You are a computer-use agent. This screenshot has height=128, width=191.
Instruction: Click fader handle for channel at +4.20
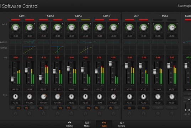[x=110, y=64]
